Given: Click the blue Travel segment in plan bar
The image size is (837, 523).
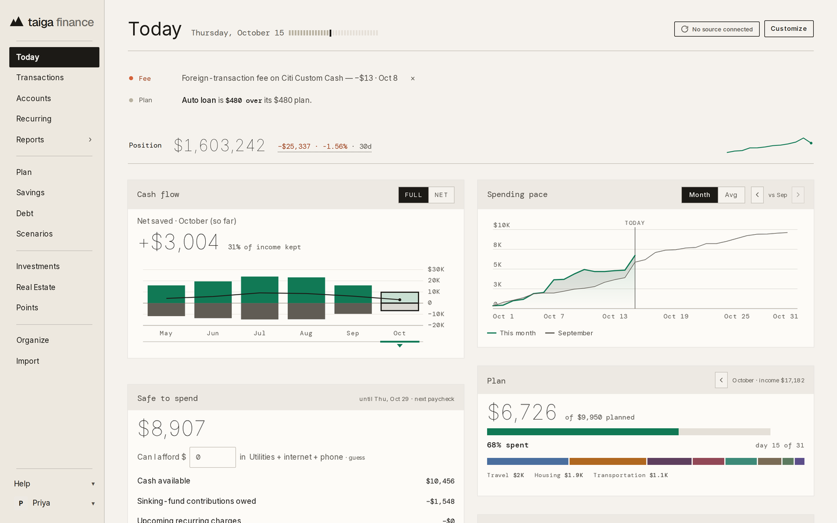Looking at the screenshot, I should [527, 461].
